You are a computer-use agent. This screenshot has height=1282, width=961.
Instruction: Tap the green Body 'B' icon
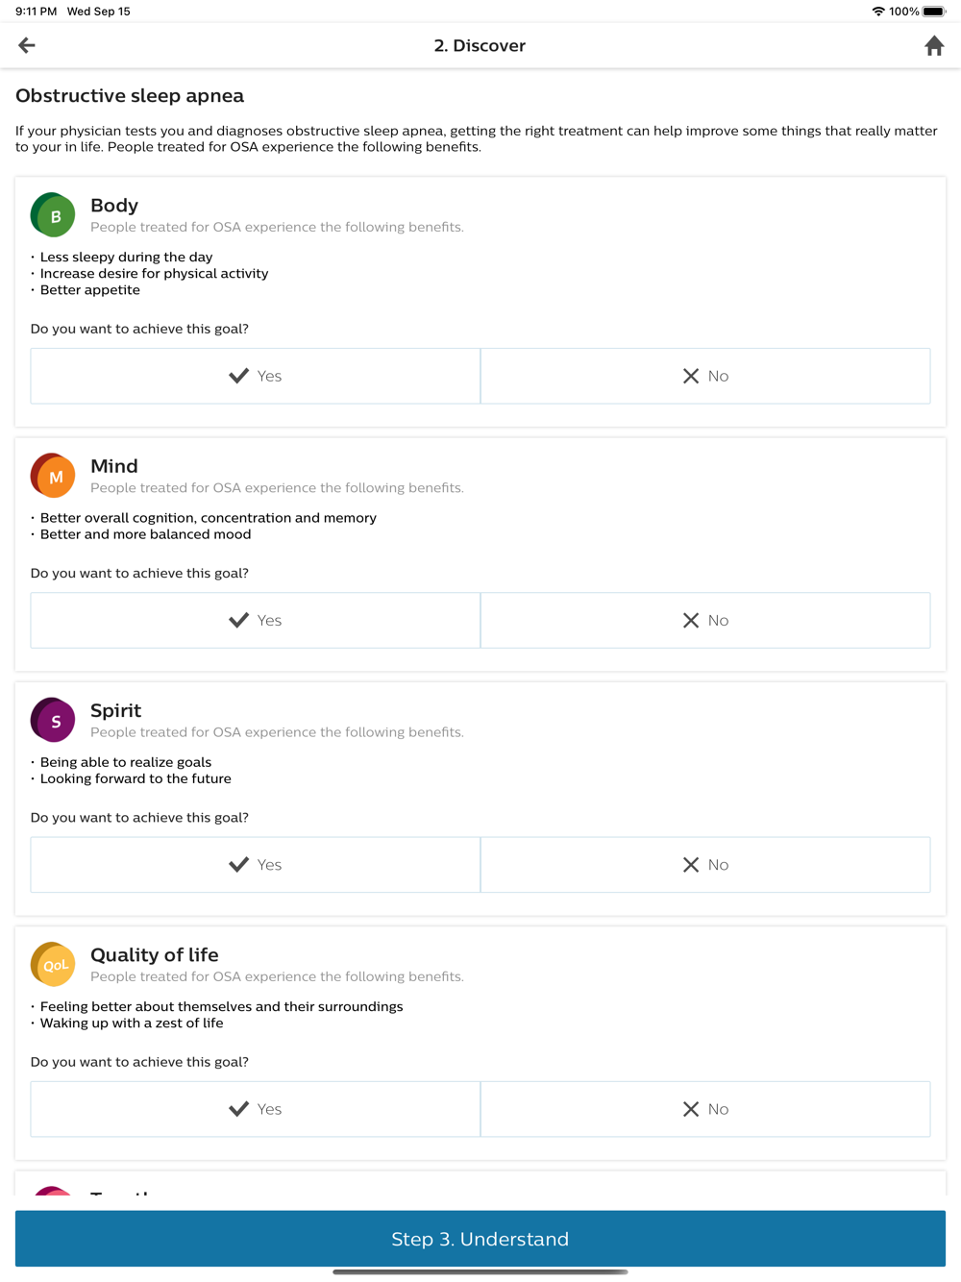53,215
